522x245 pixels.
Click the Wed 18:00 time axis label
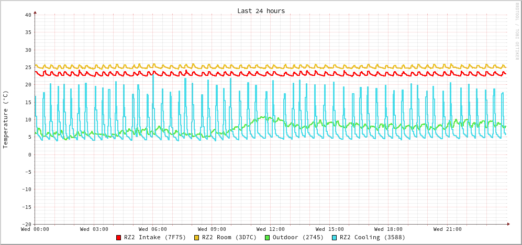click(388, 229)
